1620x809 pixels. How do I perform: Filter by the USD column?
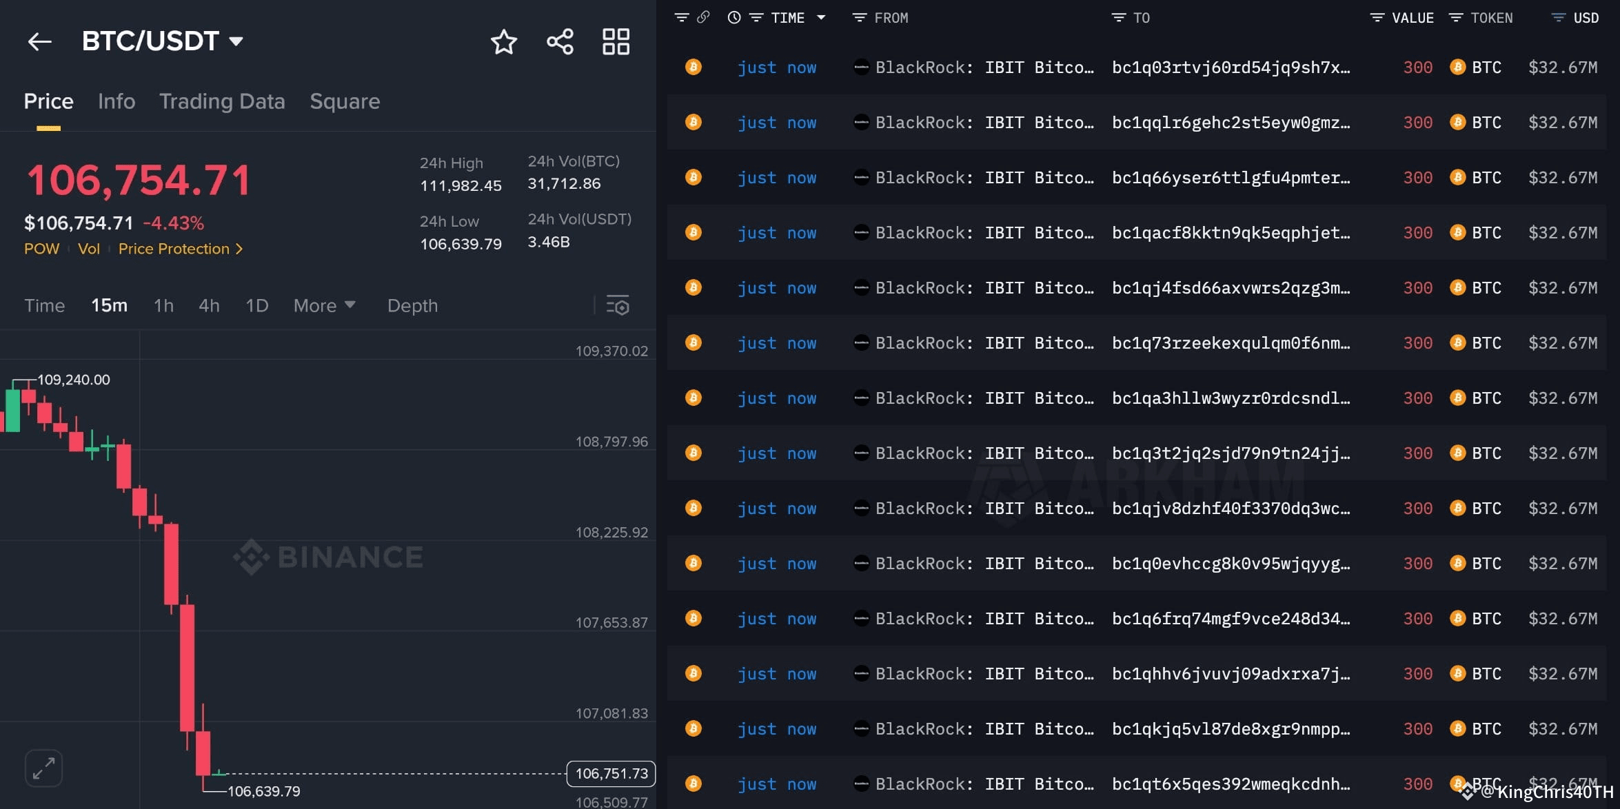1558,17
